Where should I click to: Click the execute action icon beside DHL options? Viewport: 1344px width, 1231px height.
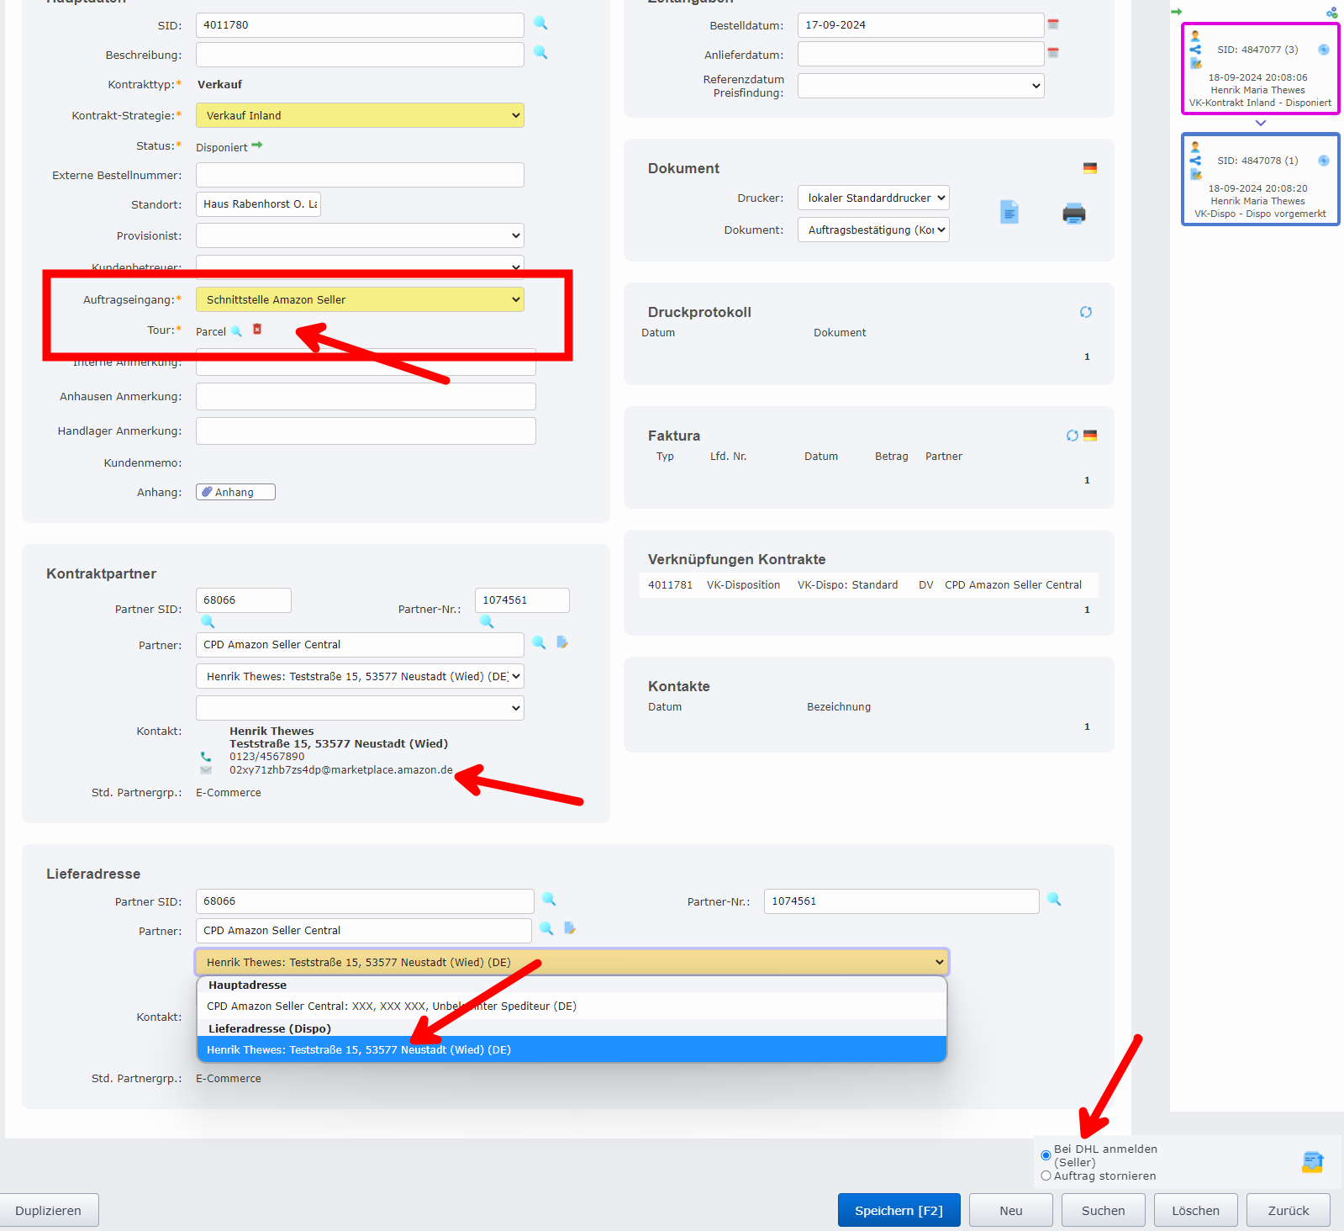click(x=1312, y=1162)
